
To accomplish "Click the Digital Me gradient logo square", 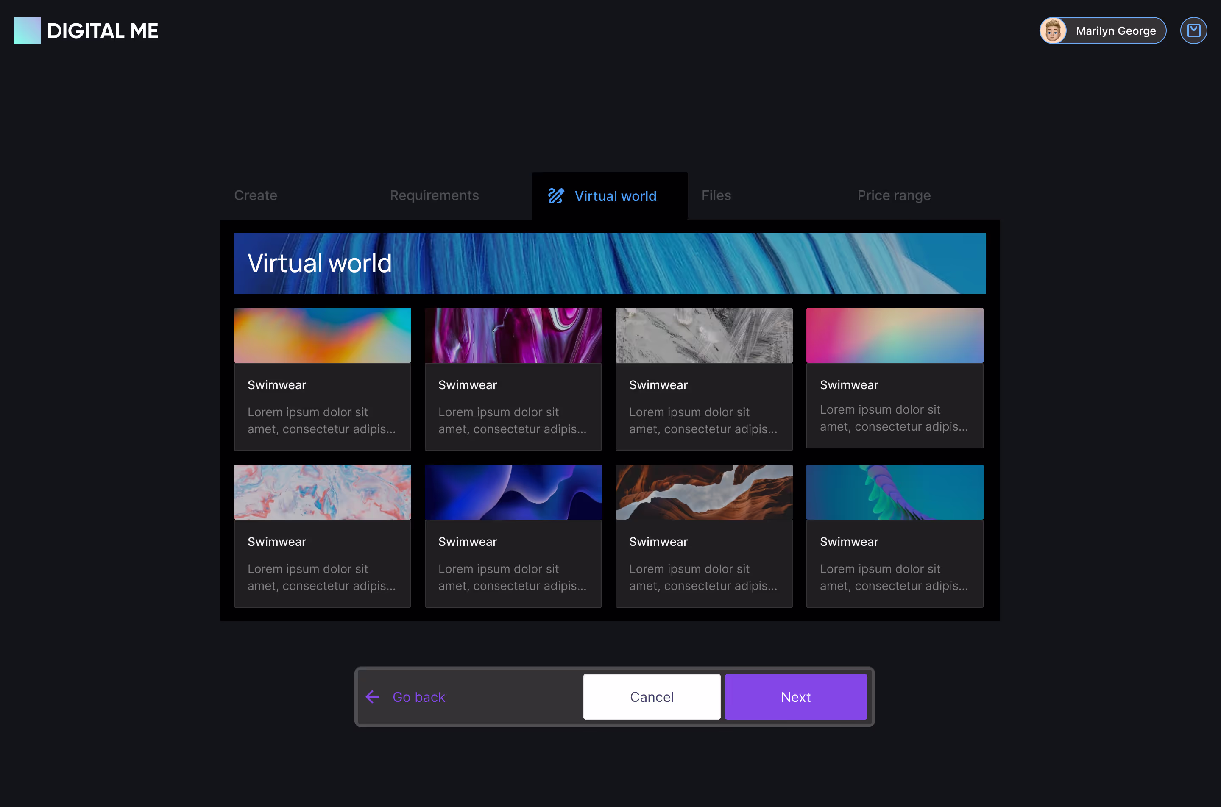I will point(27,31).
